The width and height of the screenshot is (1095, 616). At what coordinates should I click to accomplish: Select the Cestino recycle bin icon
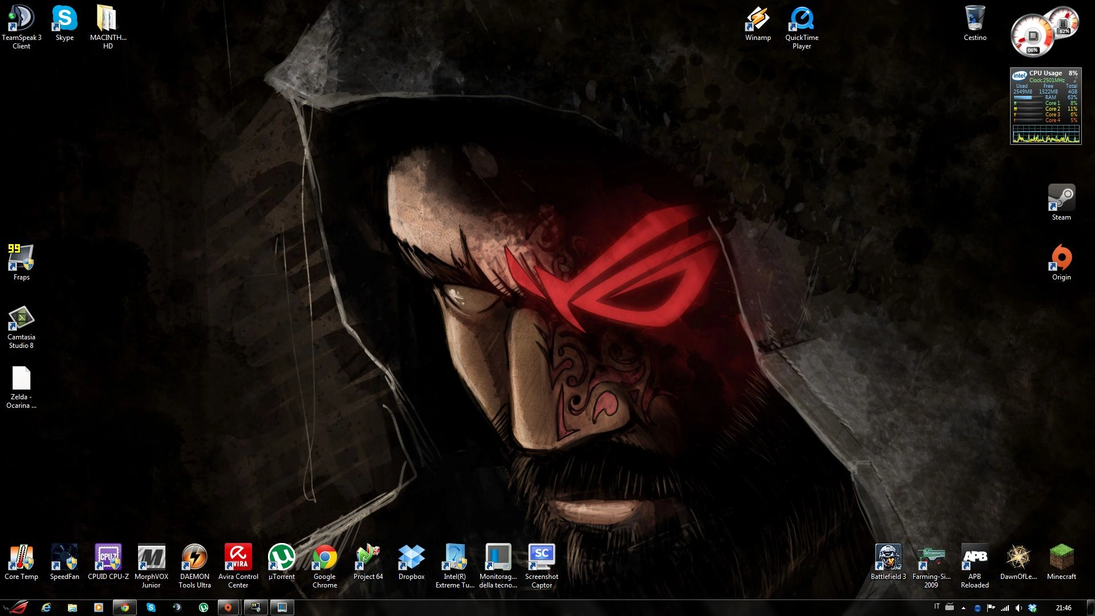[x=975, y=23]
